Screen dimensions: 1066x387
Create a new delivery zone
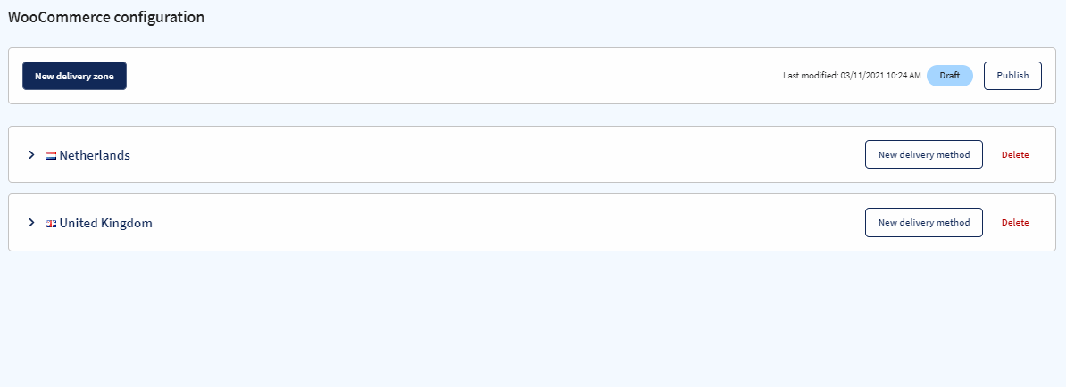click(x=75, y=76)
